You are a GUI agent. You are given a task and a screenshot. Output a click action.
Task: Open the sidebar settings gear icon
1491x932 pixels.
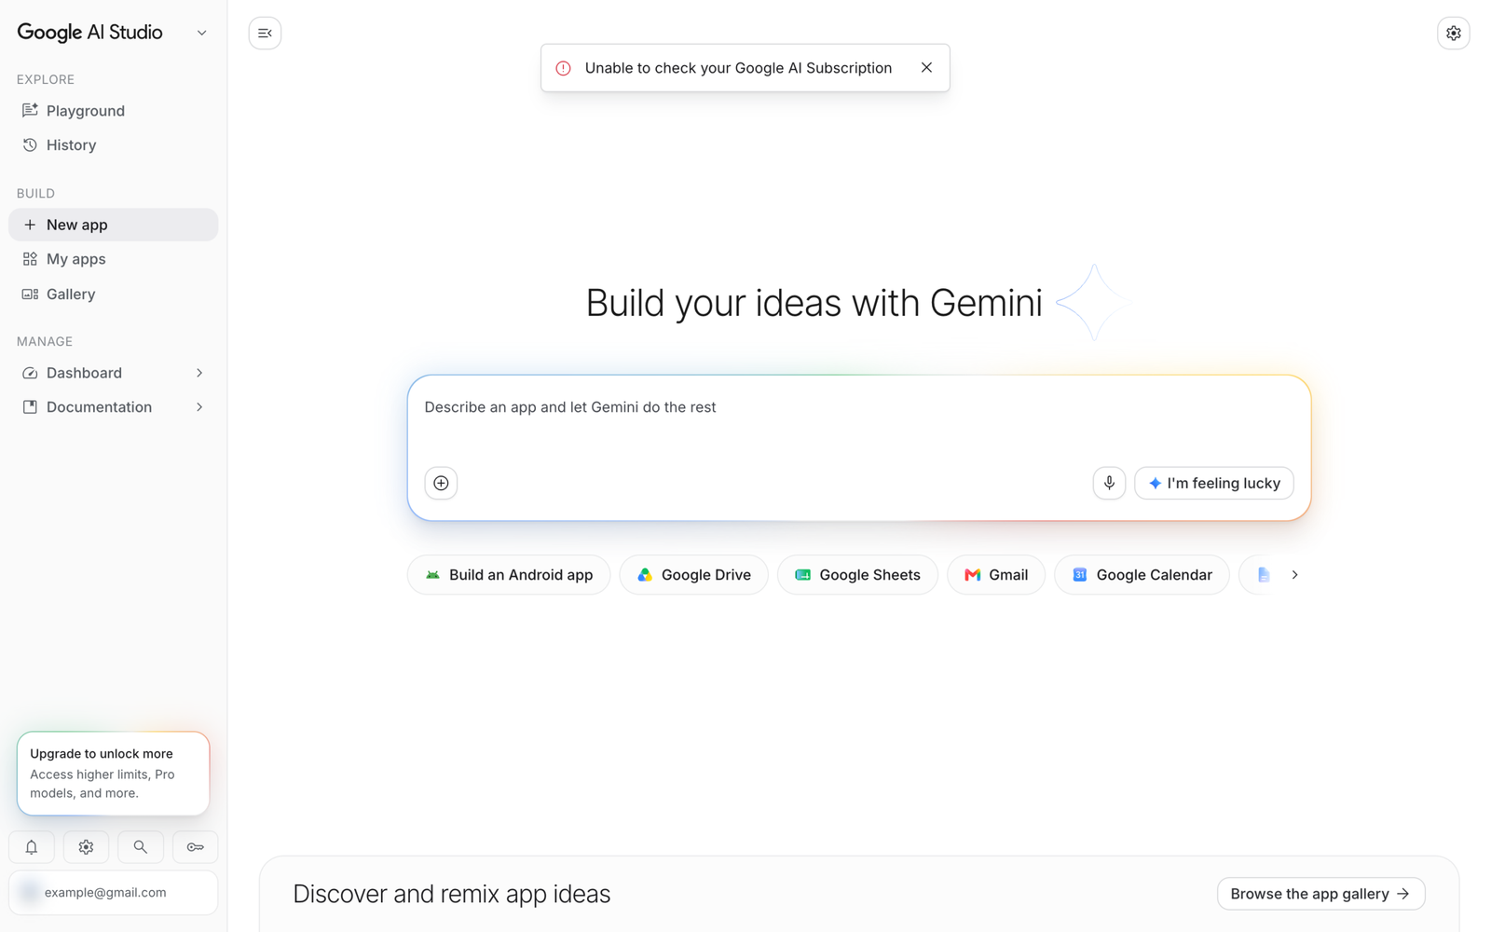click(86, 847)
